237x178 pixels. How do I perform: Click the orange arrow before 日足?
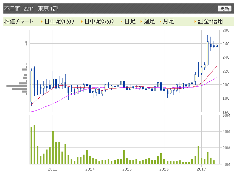121,22
